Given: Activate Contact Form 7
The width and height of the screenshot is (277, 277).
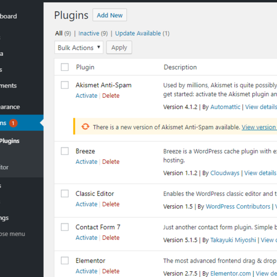Looking at the screenshot, I should [86, 238].
